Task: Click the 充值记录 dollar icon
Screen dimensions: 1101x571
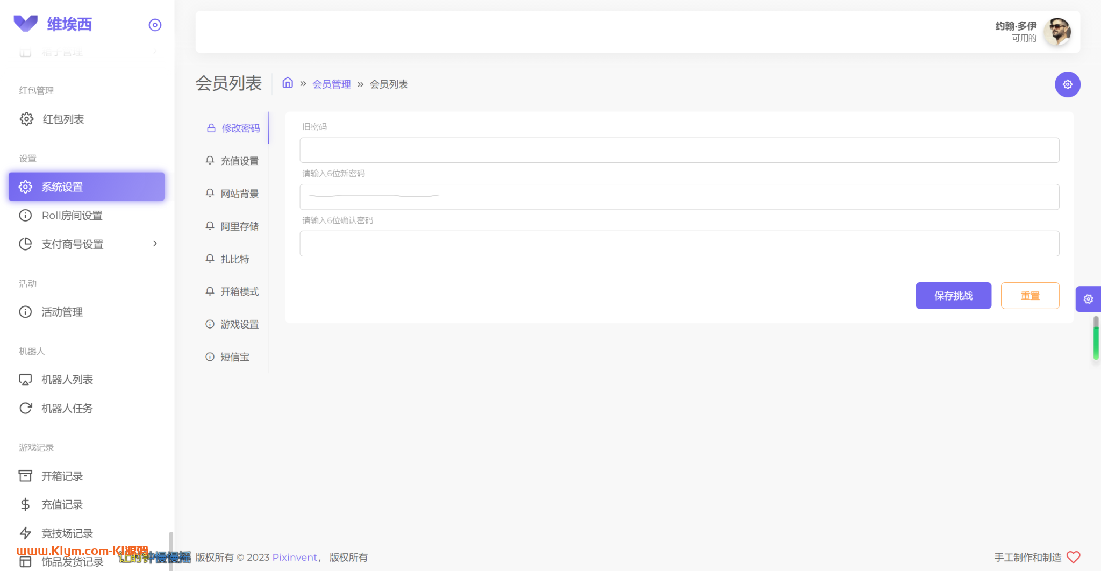Action: (25, 504)
